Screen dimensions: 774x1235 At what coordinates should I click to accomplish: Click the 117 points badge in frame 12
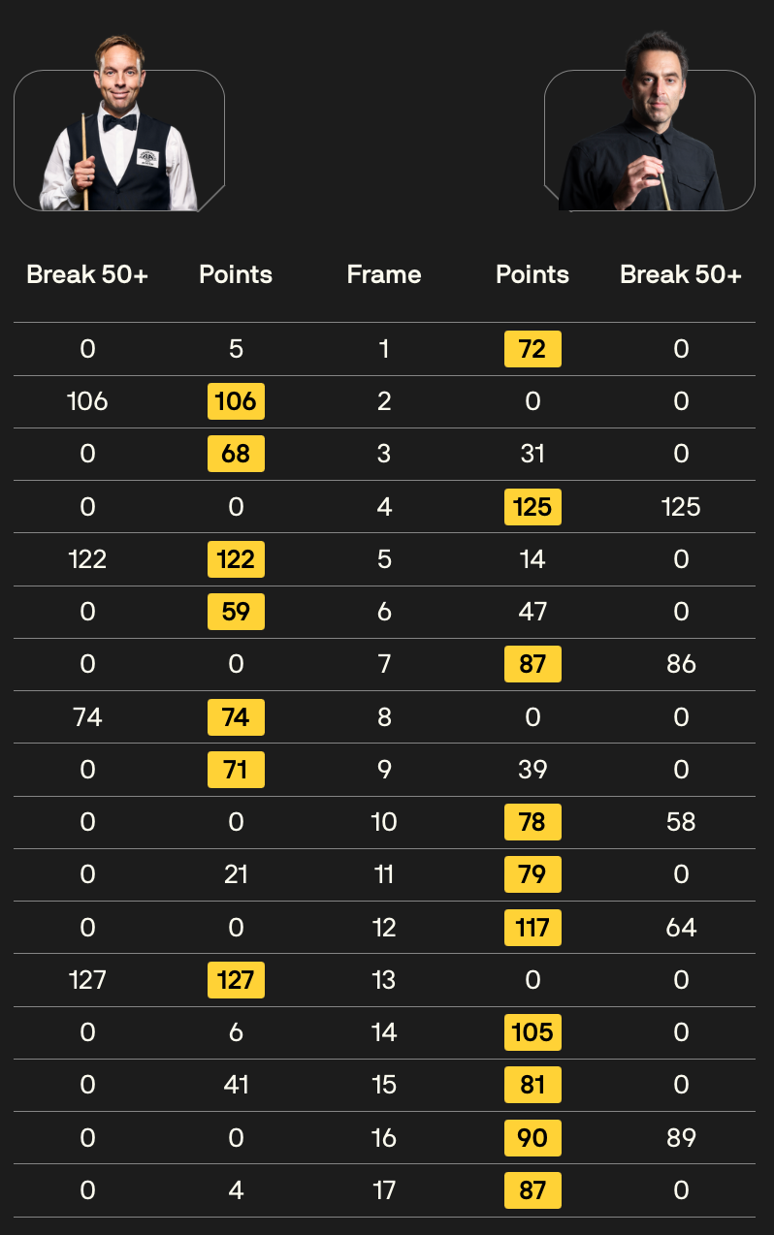click(532, 928)
